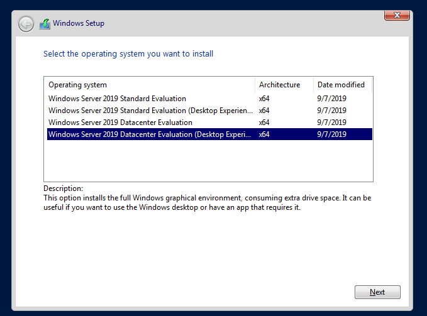The image size is (427, 316).
Task: Click x64 in Standard Desktop Experience row
Action: pyautogui.click(x=264, y=111)
